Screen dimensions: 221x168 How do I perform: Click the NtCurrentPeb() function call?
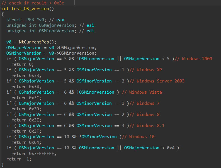click(x=35, y=42)
